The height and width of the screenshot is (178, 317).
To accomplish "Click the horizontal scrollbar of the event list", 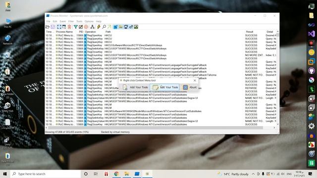I will tap(156, 128).
